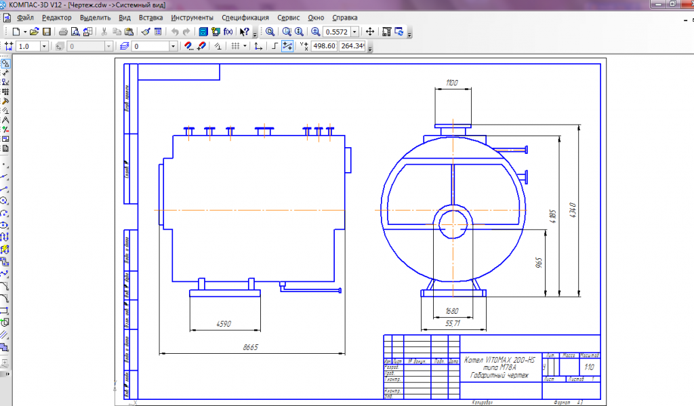Open the Сервис menu

coord(289,18)
